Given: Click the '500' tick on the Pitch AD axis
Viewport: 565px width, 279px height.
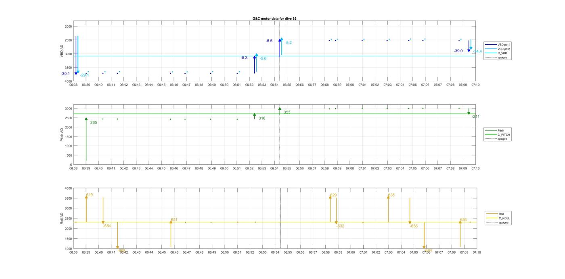Looking at the screenshot, I should [x=69, y=155].
